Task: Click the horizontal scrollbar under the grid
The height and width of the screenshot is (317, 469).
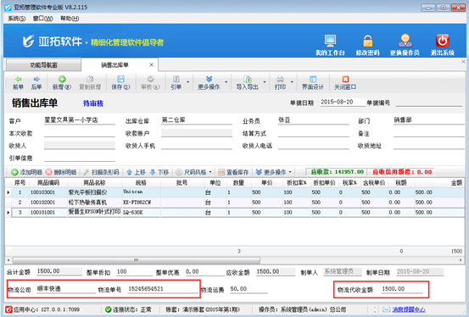Action: click(x=137, y=260)
